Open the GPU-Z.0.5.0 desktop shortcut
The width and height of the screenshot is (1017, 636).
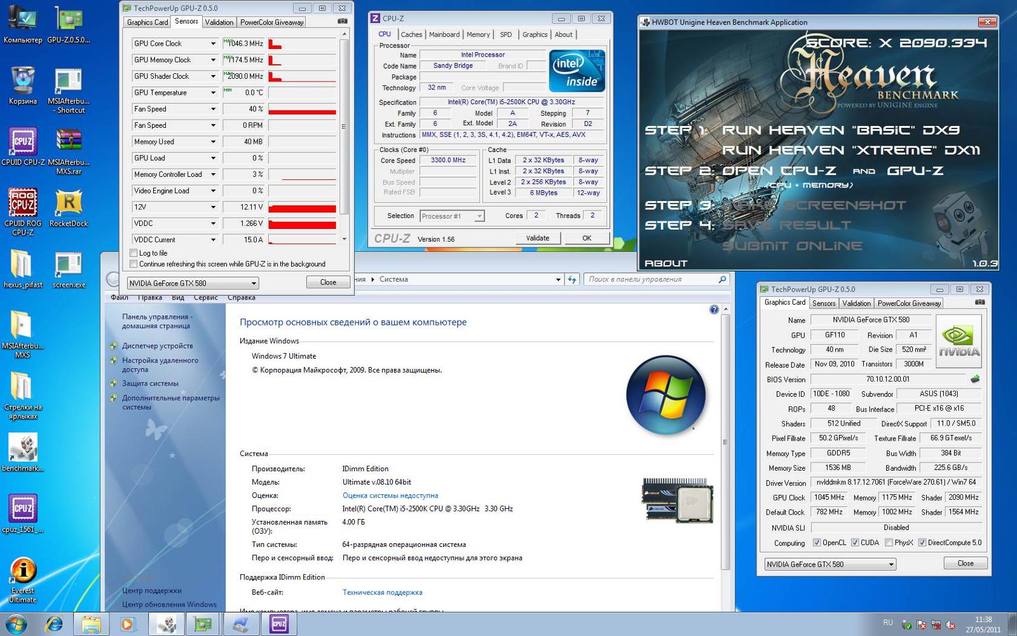pos(69,24)
